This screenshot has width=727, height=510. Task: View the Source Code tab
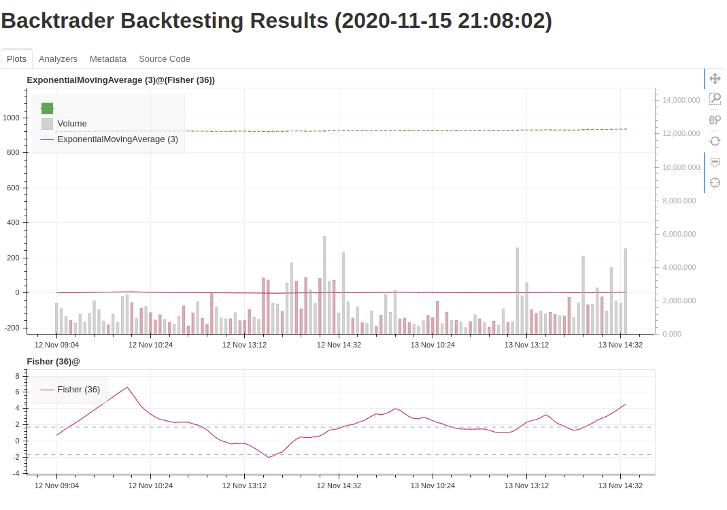point(164,59)
